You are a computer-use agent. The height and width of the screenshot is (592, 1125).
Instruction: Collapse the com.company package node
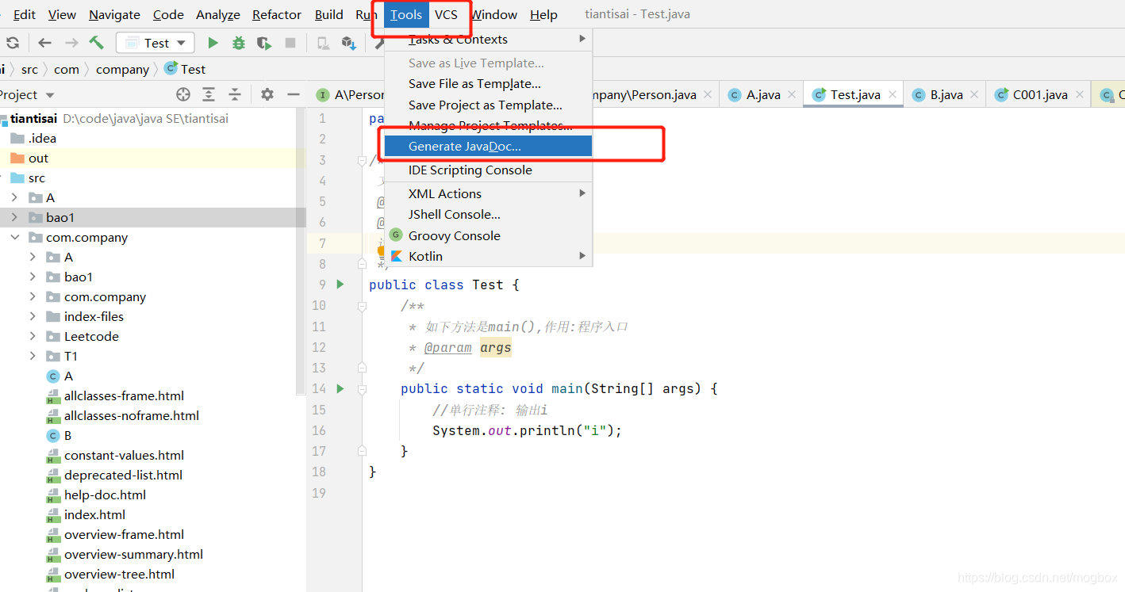(14, 237)
